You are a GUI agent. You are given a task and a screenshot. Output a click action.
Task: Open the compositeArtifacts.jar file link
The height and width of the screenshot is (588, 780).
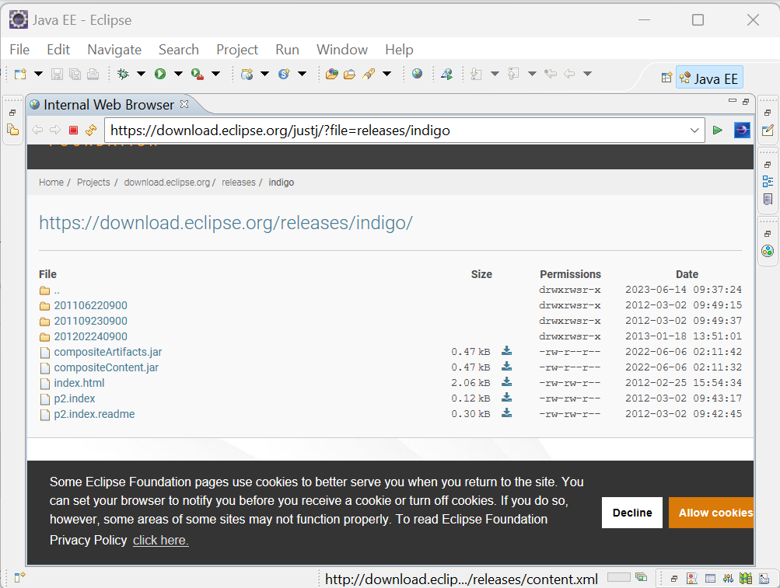[108, 352]
